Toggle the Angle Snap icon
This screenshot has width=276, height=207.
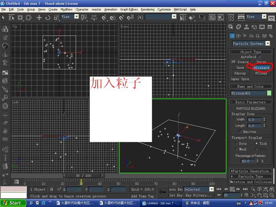click(x=113, y=17)
